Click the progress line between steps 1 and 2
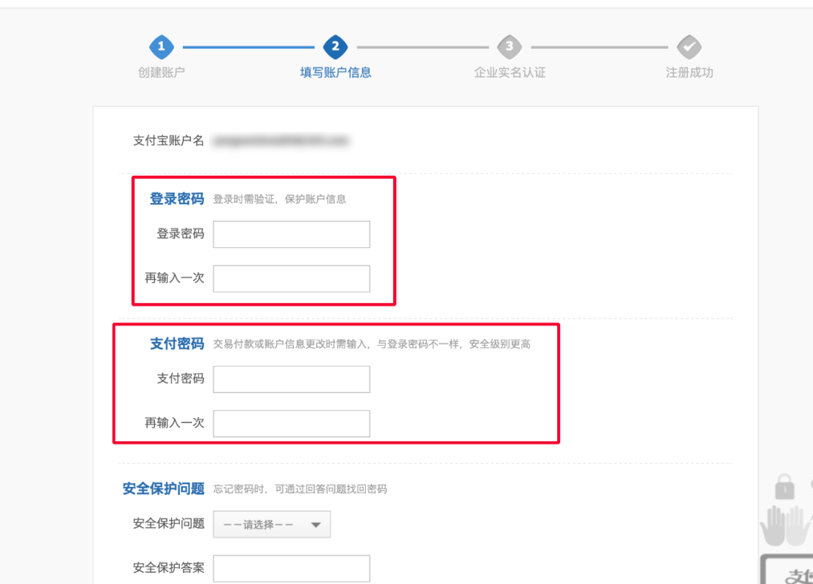The height and width of the screenshot is (584, 813). [248, 46]
